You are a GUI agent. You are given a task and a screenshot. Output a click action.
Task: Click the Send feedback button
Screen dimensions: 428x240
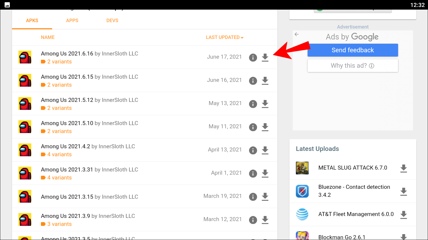(353, 50)
